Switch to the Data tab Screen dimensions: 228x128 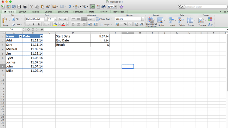coord(92,12)
